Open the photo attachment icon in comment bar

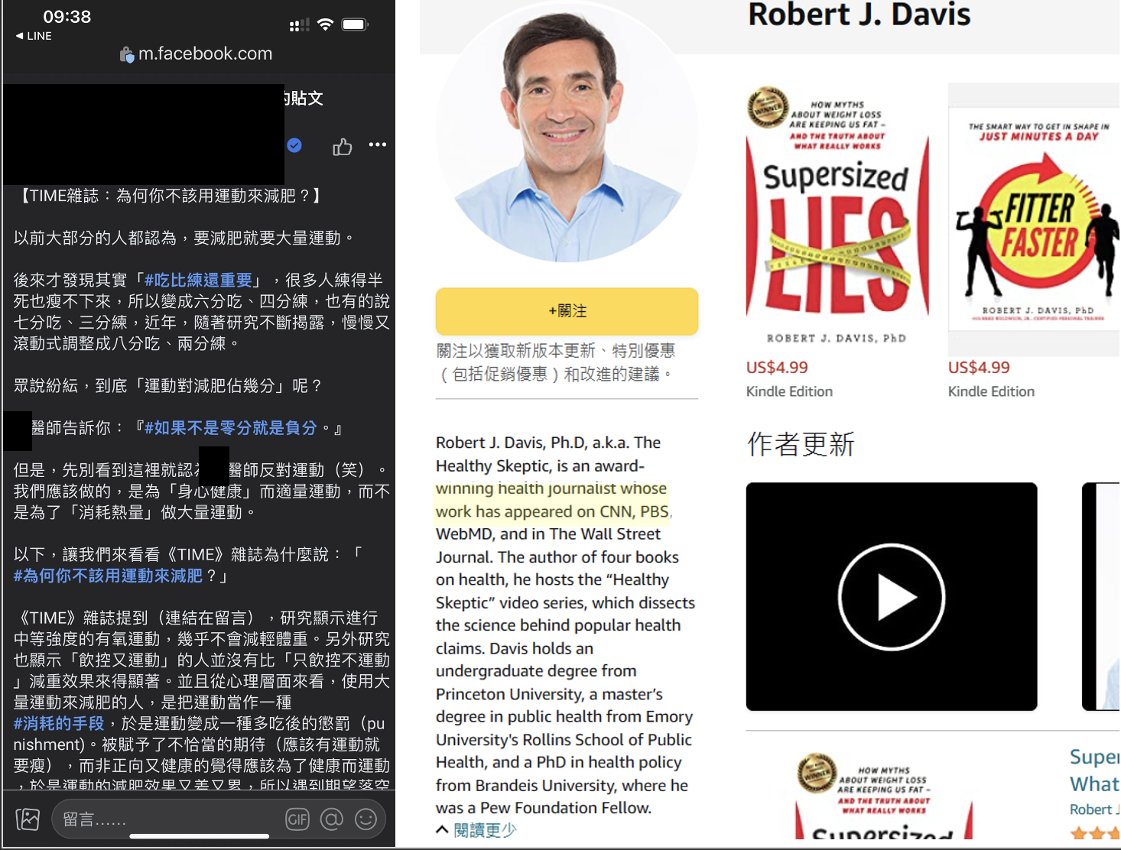[x=28, y=819]
